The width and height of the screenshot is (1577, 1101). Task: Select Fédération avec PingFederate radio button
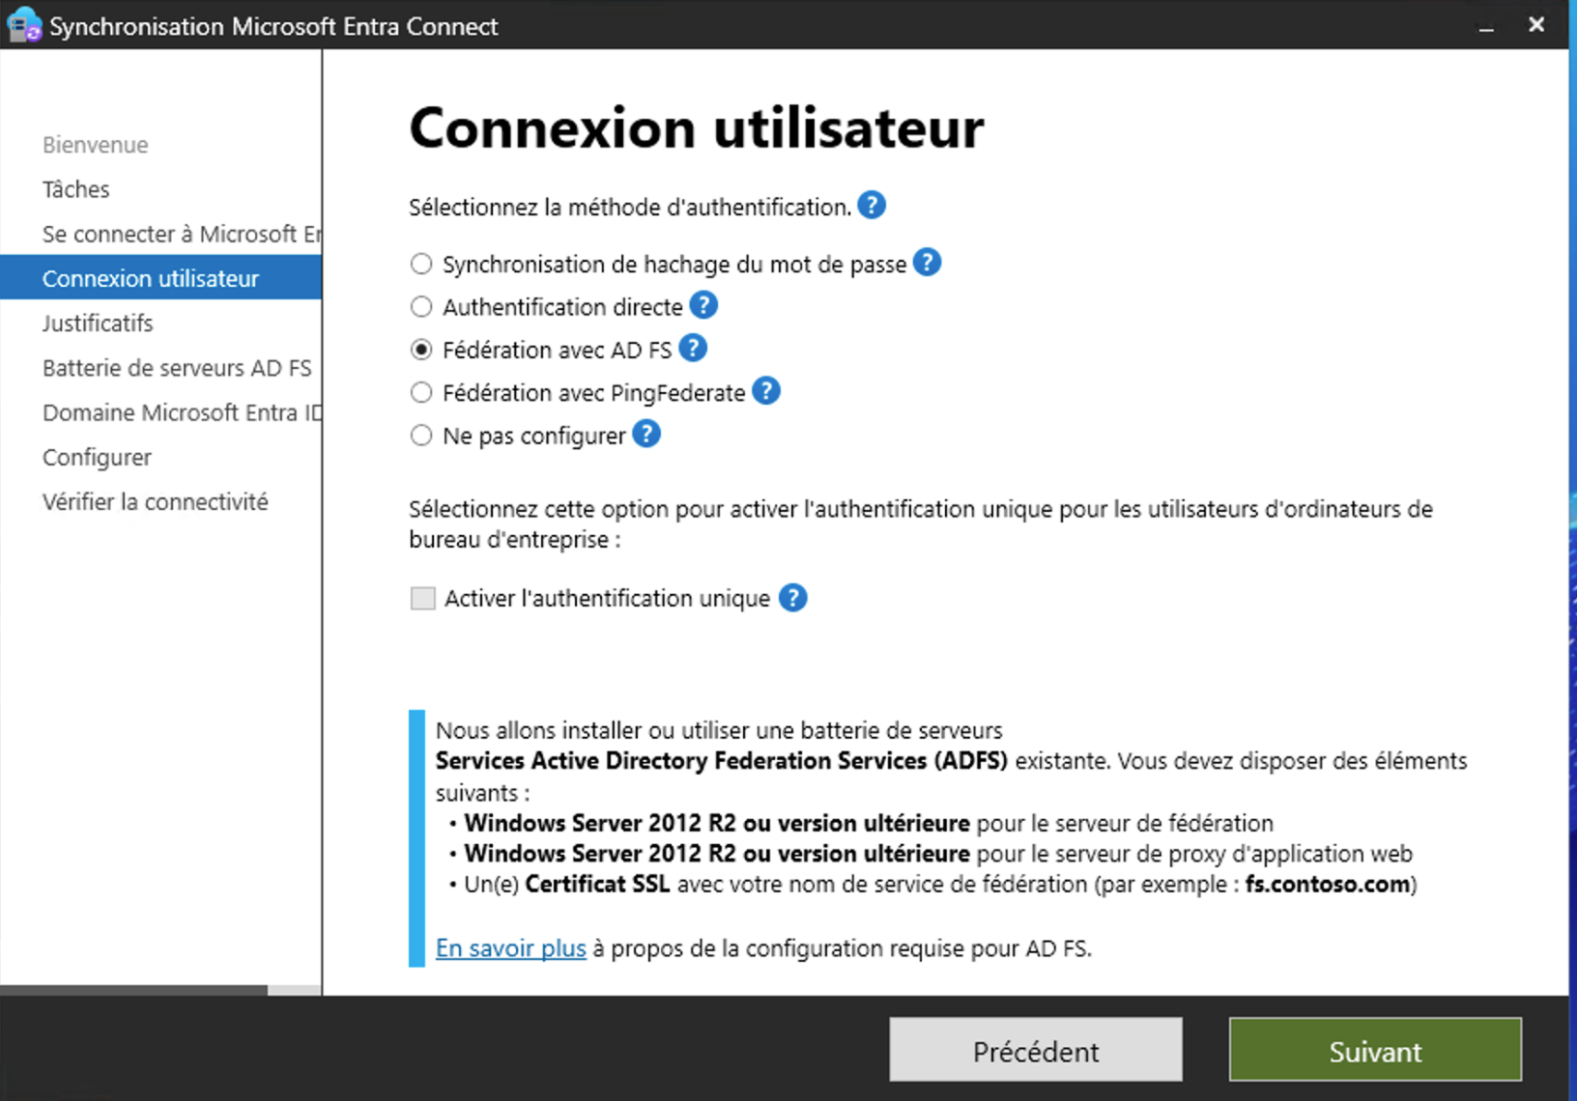(x=421, y=392)
